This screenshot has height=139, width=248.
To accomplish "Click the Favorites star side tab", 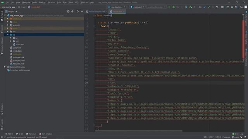I will point(2,124).
